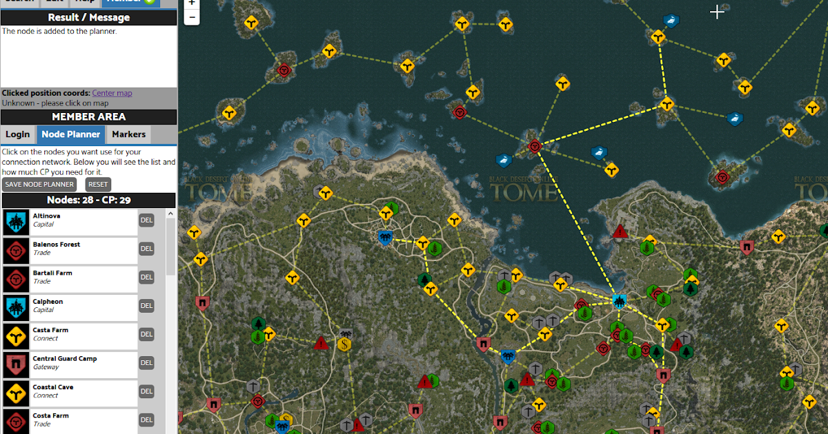Open the Member tab at top
The image size is (828, 434).
pos(130,3)
